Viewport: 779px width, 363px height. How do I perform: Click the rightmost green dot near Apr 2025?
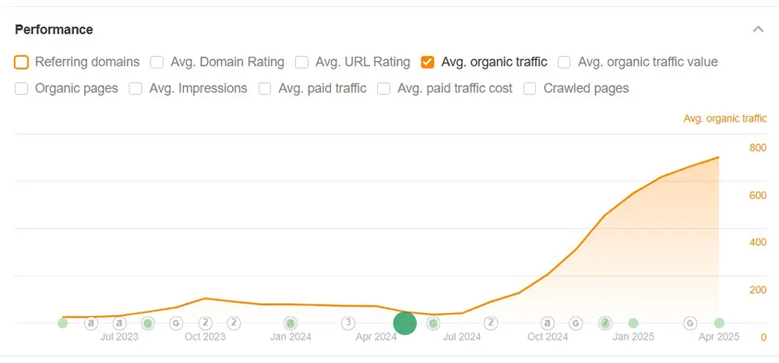point(719,322)
